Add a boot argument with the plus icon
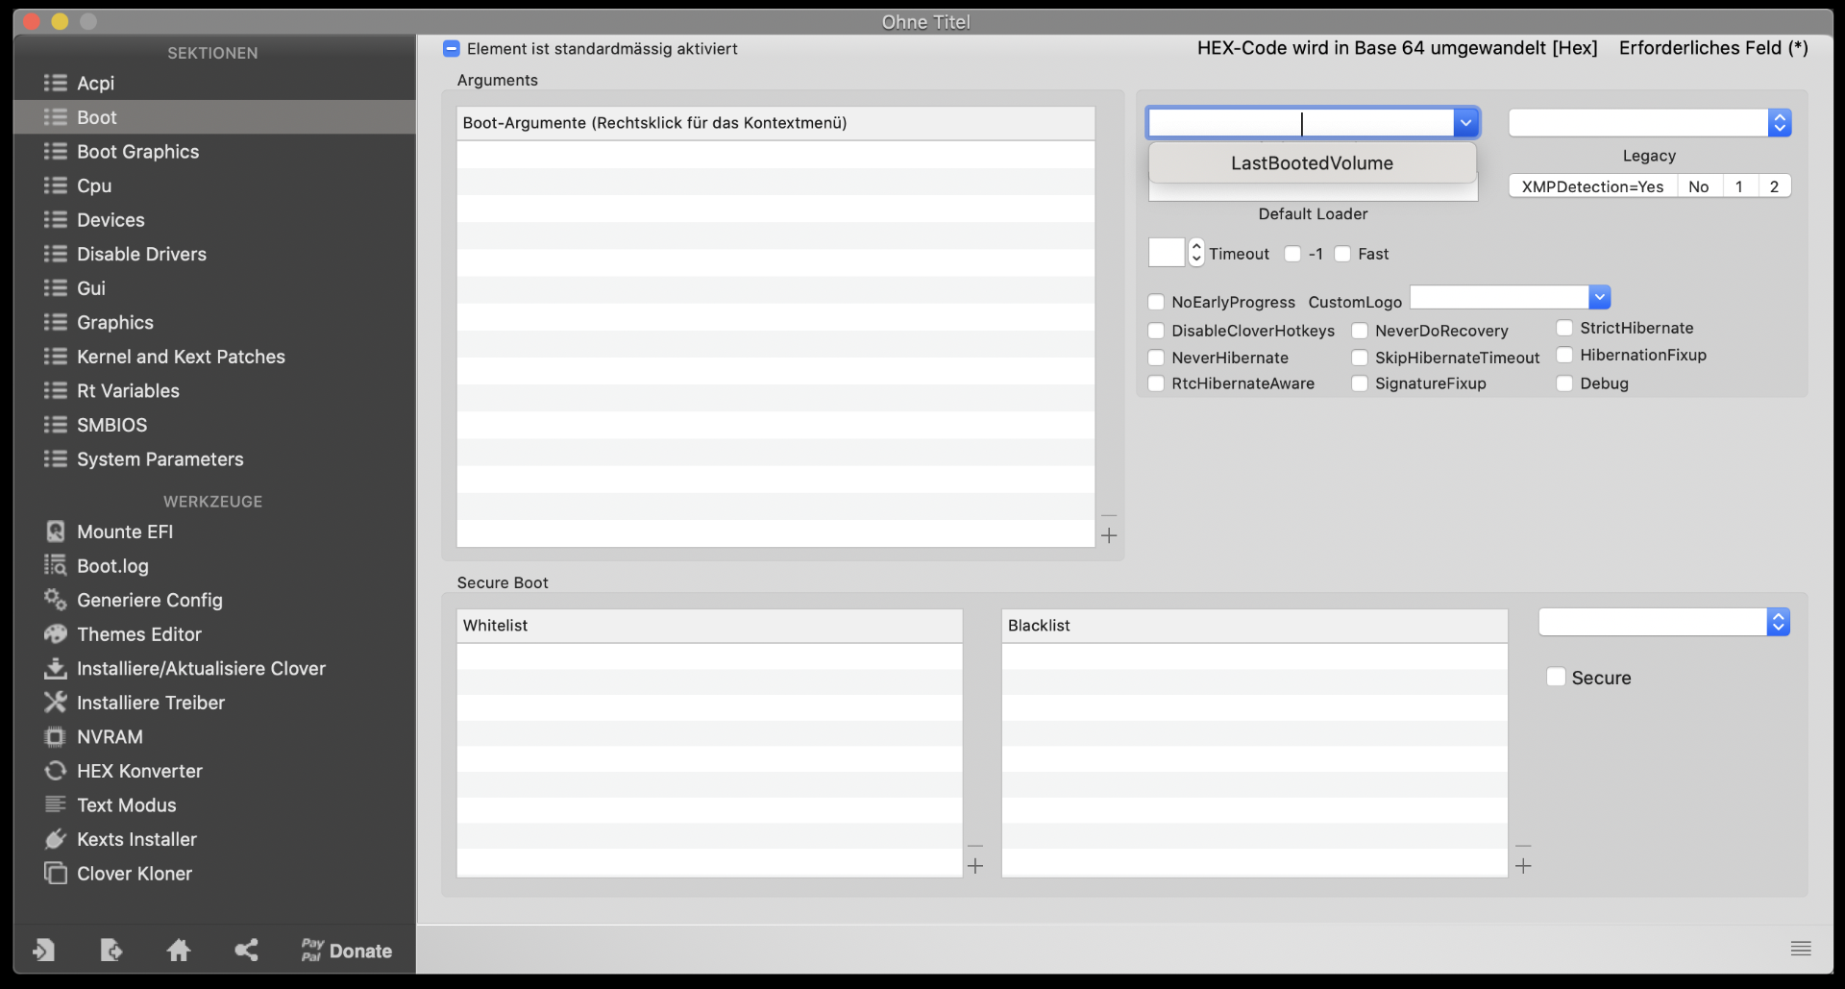 click(x=1109, y=535)
